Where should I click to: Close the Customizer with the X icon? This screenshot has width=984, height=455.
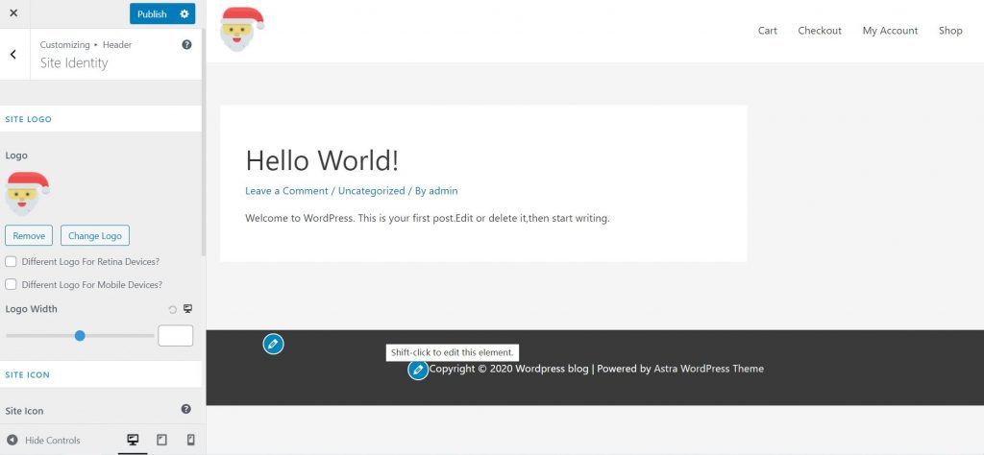(x=13, y=13)
